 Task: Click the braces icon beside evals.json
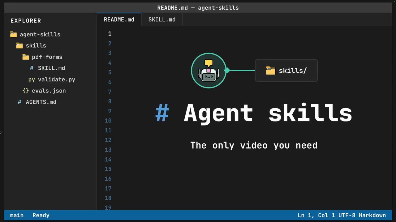coord(26,91)
